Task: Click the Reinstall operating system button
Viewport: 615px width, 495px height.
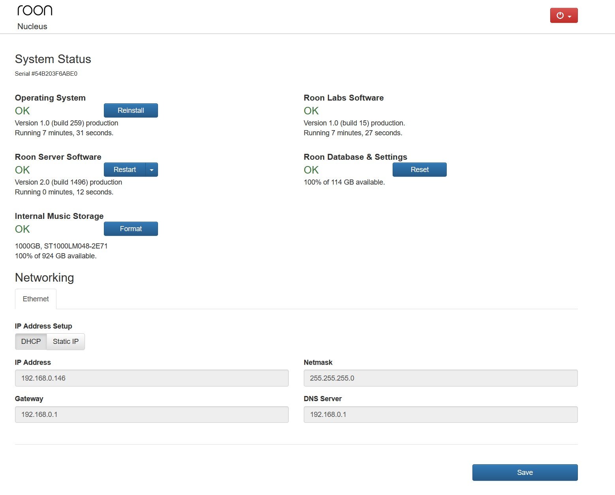Action: pos(131,110)
